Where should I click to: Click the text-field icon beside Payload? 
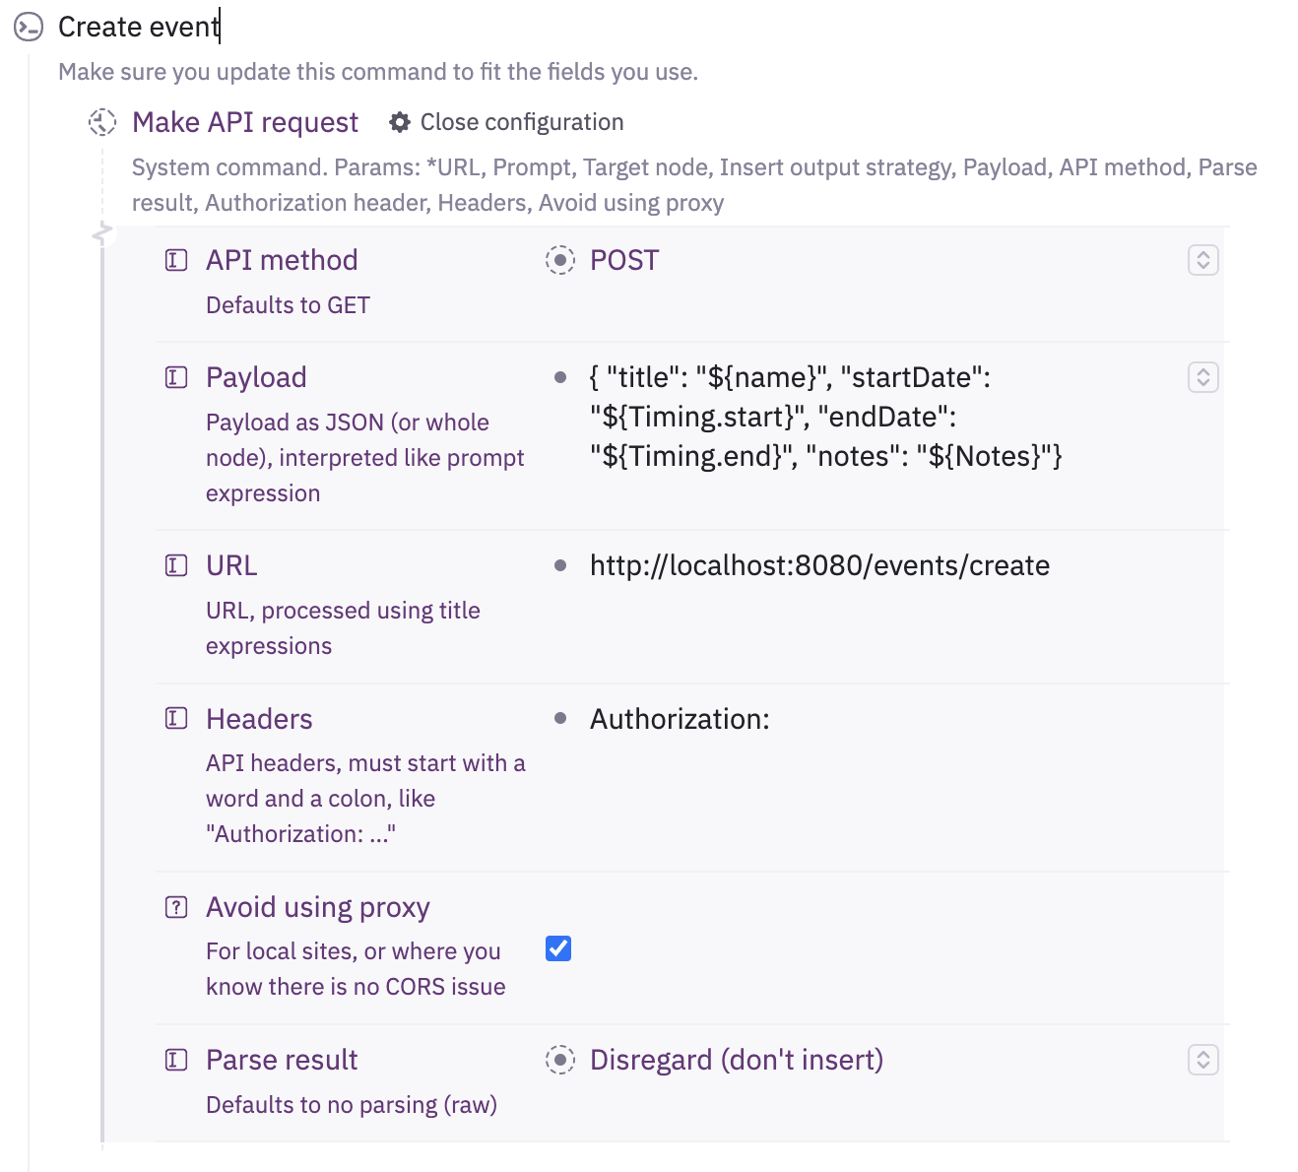pos(176,377)
